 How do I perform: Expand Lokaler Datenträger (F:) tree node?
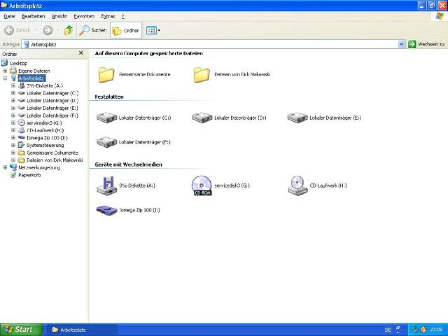point(13,115)
